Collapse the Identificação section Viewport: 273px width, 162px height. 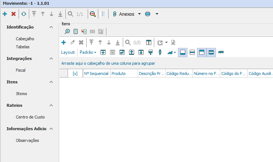(x=51, y=27)
